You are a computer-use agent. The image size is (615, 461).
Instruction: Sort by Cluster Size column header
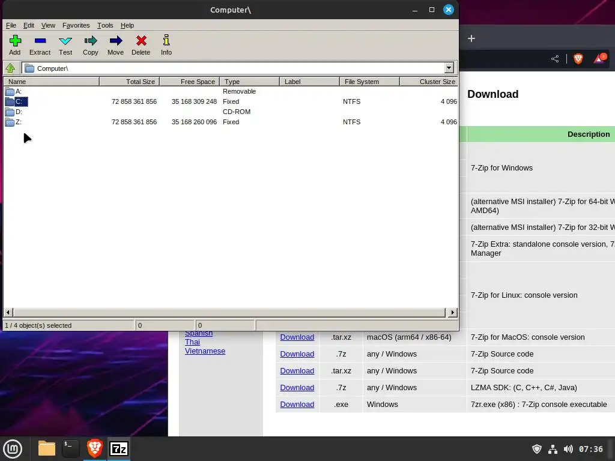click(x=429, y=82)
